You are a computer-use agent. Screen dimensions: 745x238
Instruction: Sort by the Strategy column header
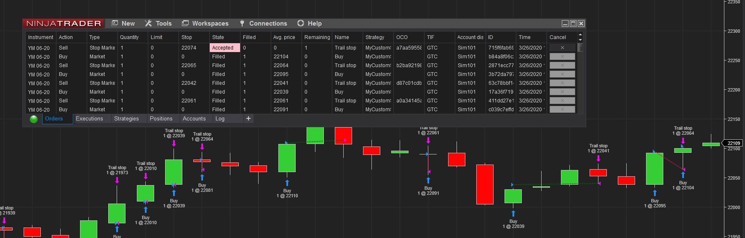coord(378,37)
